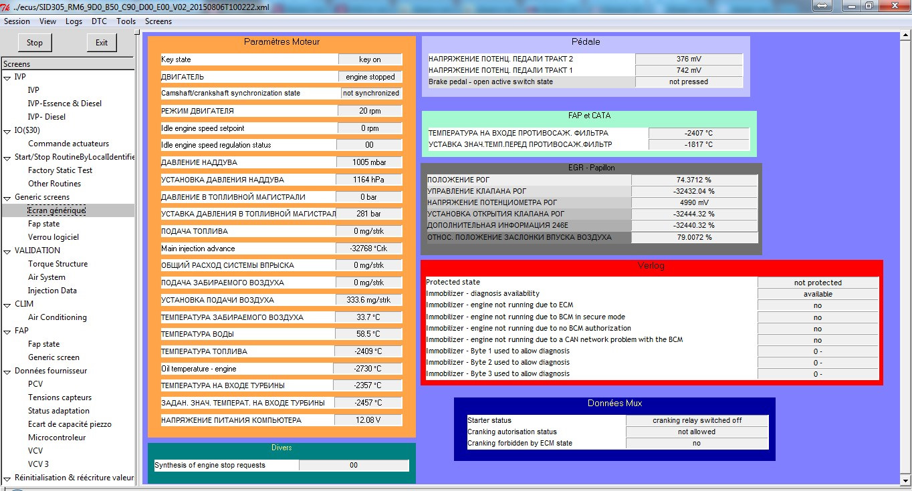Collapse the FAP tree node arrow
Screen dimensions: 912x491
point(7,331)
